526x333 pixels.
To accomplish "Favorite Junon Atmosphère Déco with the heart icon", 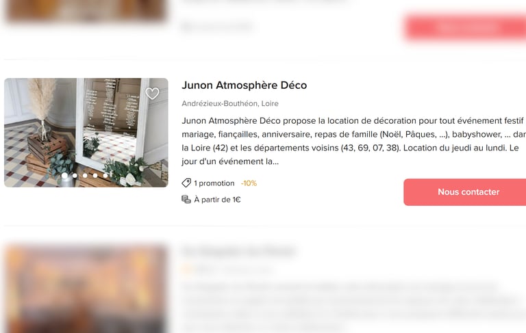I will (x=152, y=94).
